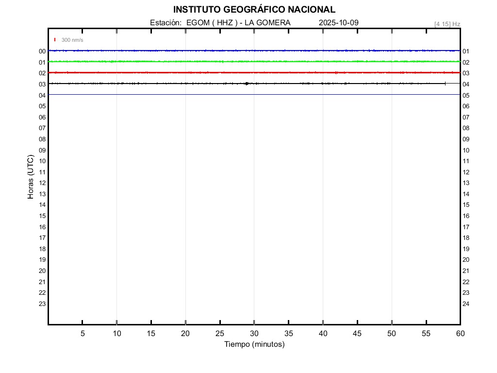Screen dimensions: 497x373
Task: Click the hour 24 label on right axis
Action: click(466, 304)
